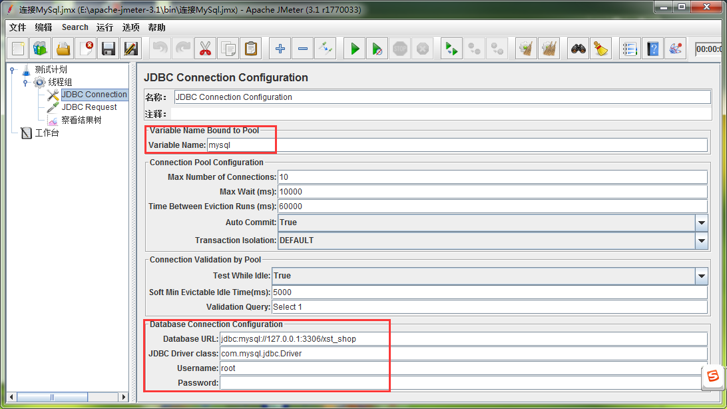This screenshot has width=727, height=409.
Task: Click Time Between Eviction Runs field
Action: 493,206
